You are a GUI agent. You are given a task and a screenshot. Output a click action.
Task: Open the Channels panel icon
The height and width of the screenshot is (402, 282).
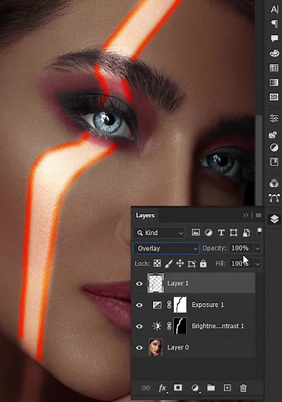274,183
